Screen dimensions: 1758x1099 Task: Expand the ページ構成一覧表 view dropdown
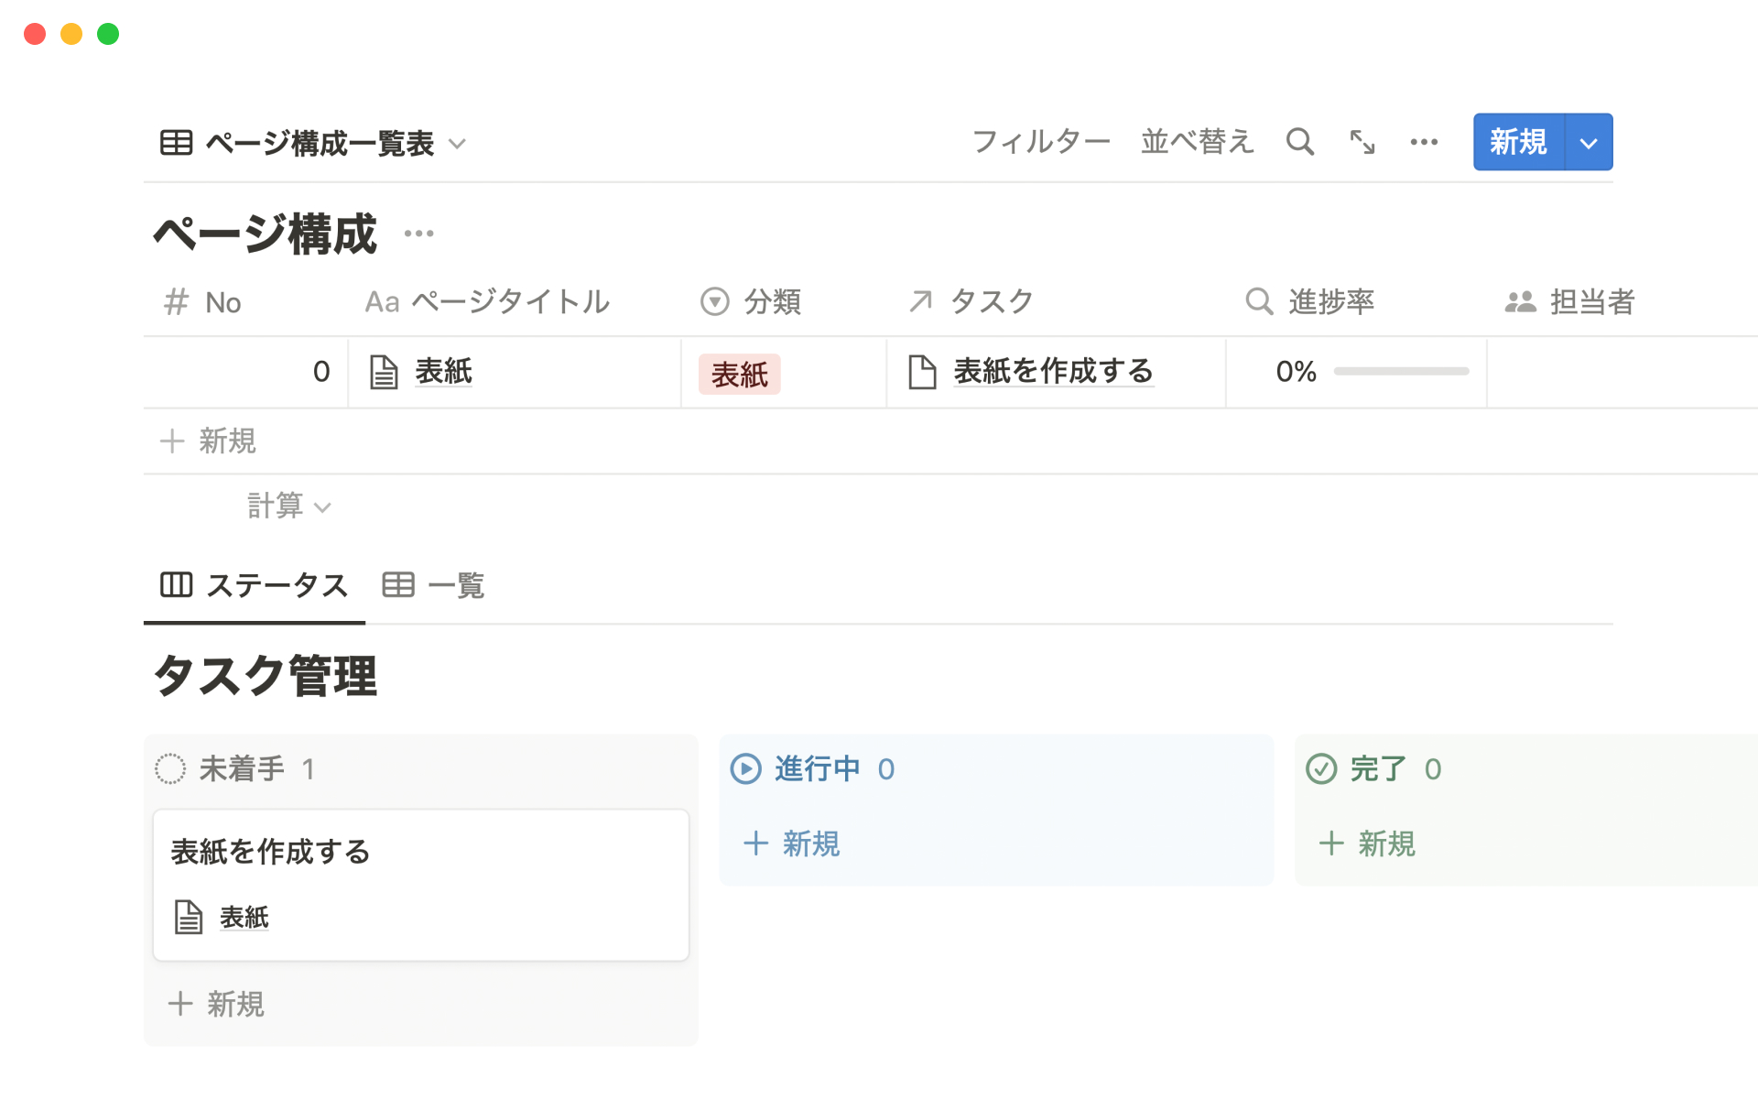click(457, 144)
